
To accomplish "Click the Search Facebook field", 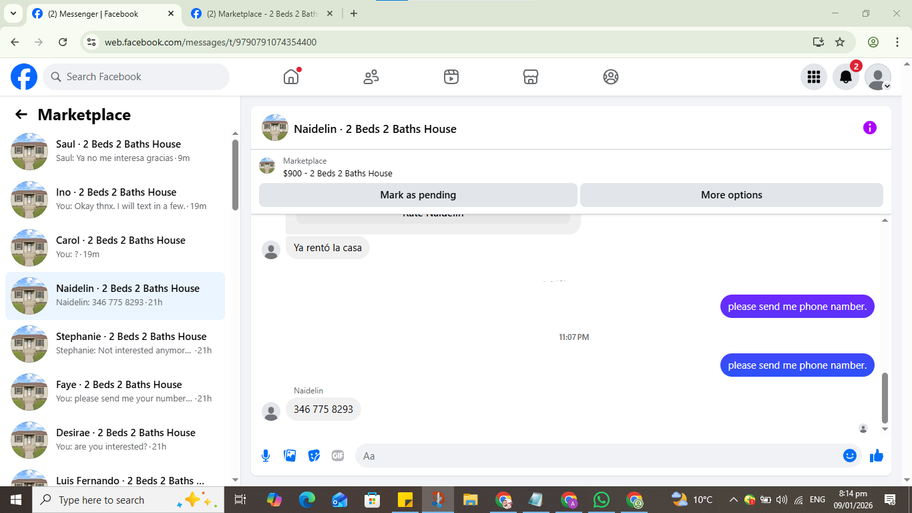I will pyautogui.click(x=136, y=77).
